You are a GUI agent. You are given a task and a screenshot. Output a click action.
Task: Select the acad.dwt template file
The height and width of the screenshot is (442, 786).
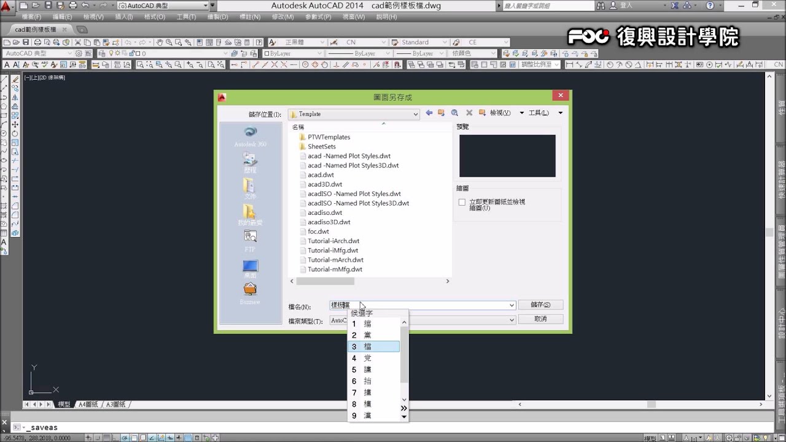pos(321,175)
